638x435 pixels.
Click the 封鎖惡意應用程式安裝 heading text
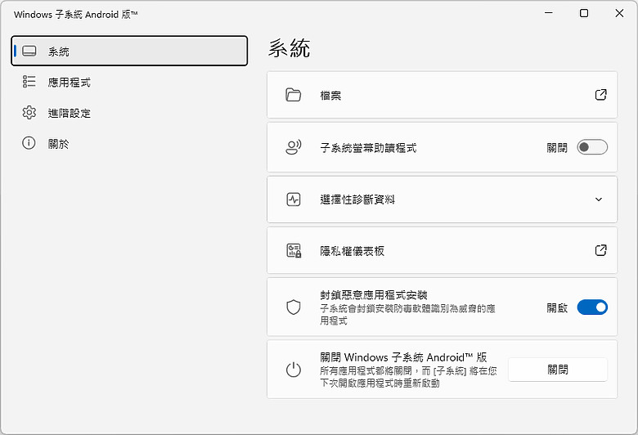374,295
